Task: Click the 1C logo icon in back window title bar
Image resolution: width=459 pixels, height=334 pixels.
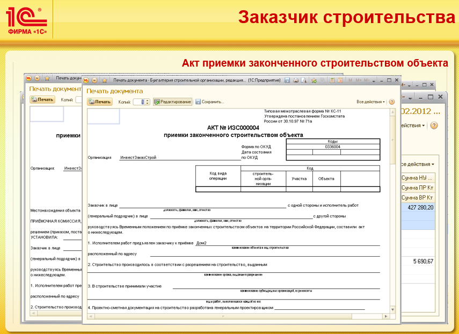Action: click(28, 78)
